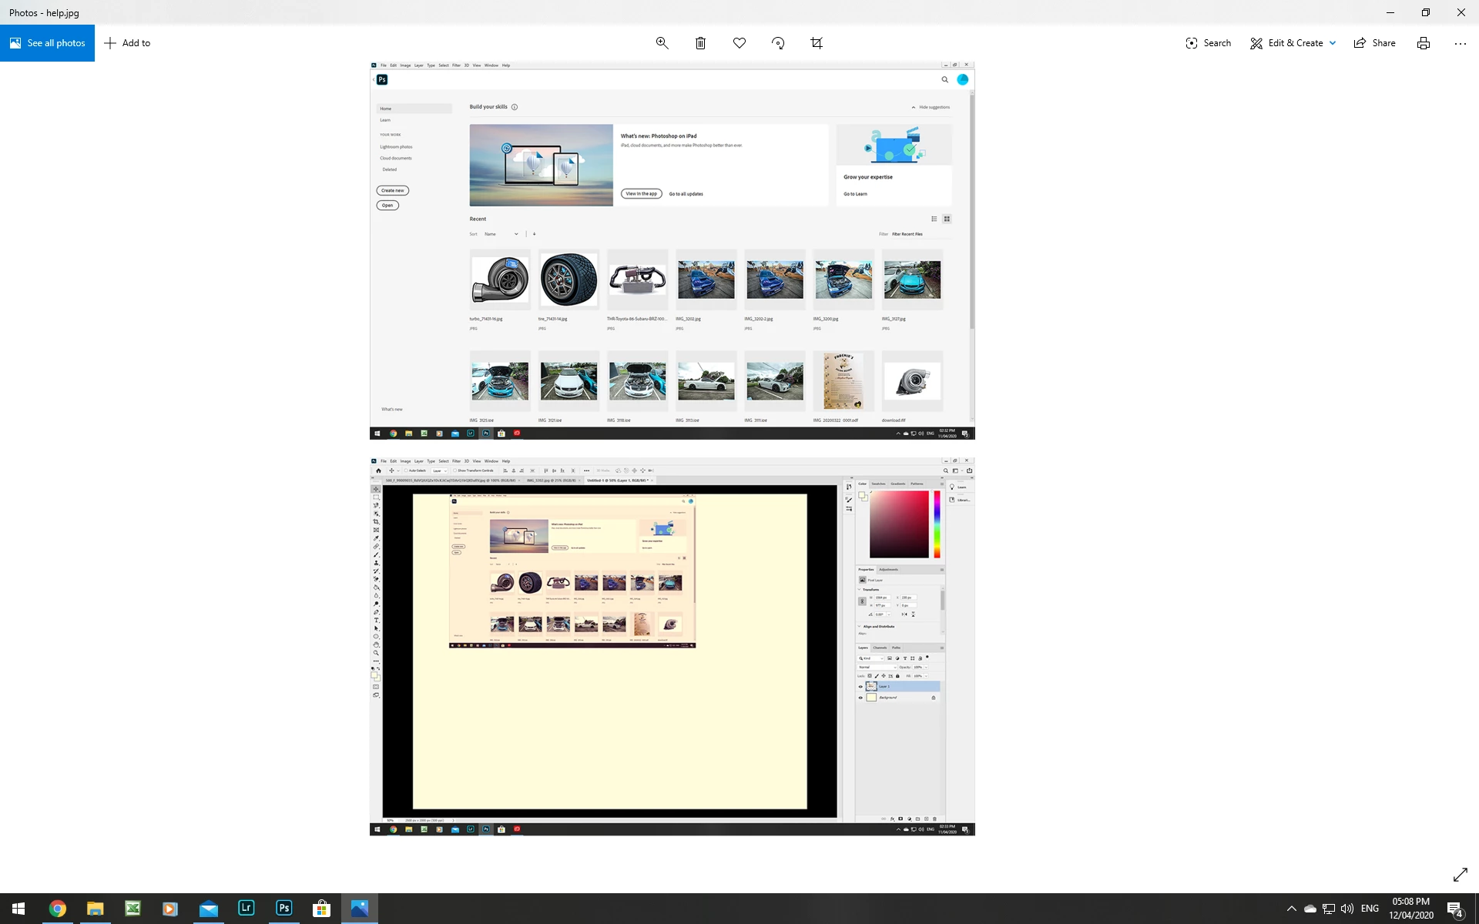The height and width of the screenshot is (924, 1479).
Task: Show hidden system tray icons
Action: click(1291, 909)
